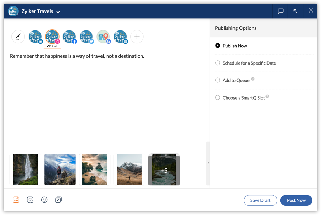This screenshot has height=215, width=321.
Task: Select the compose-for-all quill icon
Action: pos(18,37)
